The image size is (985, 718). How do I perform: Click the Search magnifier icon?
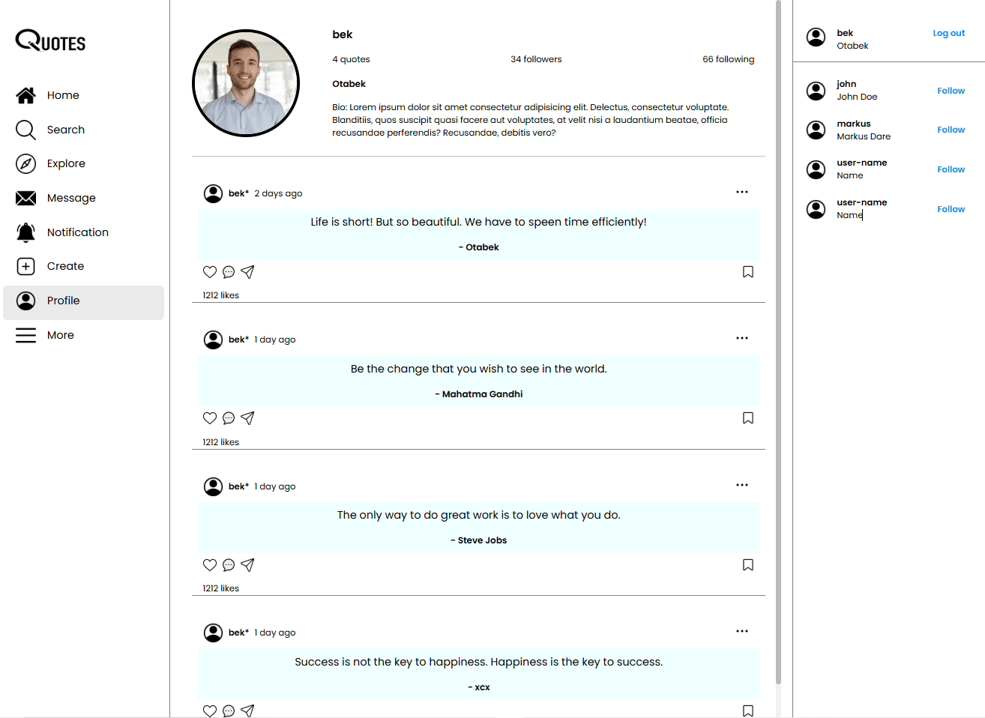pyautogui.click(x=25, y=130)
